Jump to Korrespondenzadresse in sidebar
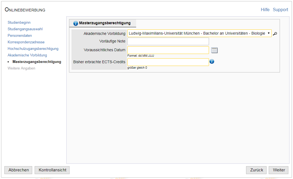This screenshot has width=293, height=179. tap(26, 42)
